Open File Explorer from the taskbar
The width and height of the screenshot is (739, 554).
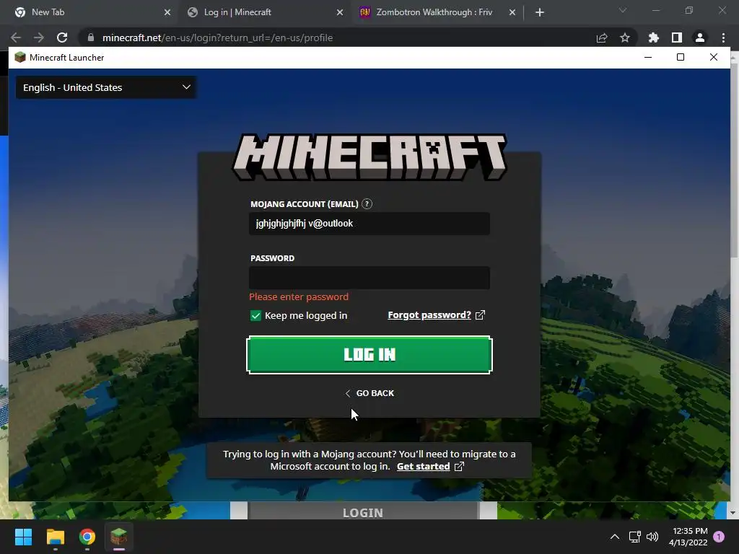pos(55,537)
